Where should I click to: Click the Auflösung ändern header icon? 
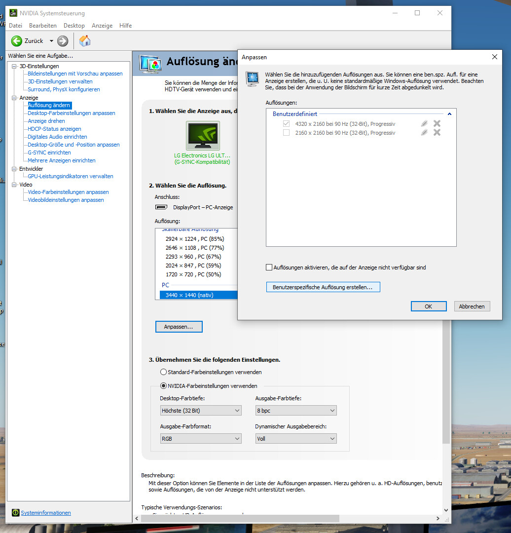150,64
